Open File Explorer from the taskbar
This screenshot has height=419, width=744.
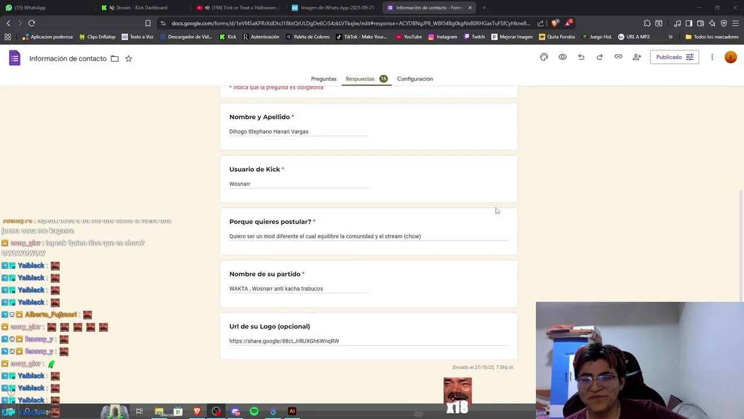tap(159, 411)
